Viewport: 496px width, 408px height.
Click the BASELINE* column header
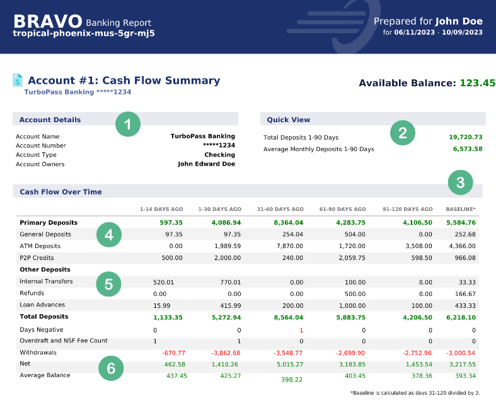pyautogui.click(x=461, y=209)
